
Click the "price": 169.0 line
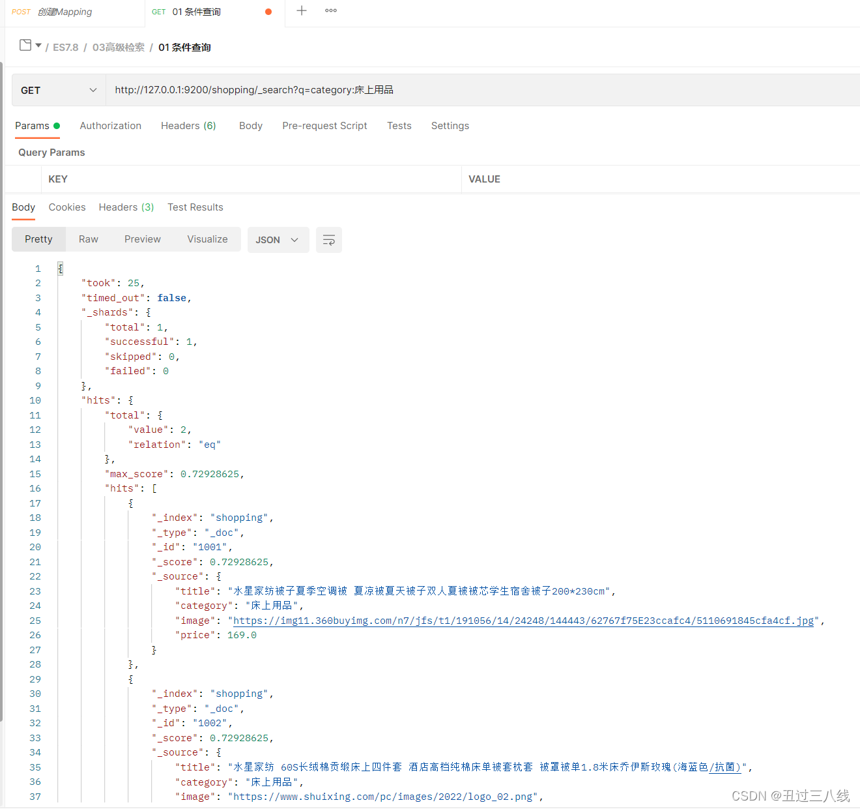(x=216, y=635)
